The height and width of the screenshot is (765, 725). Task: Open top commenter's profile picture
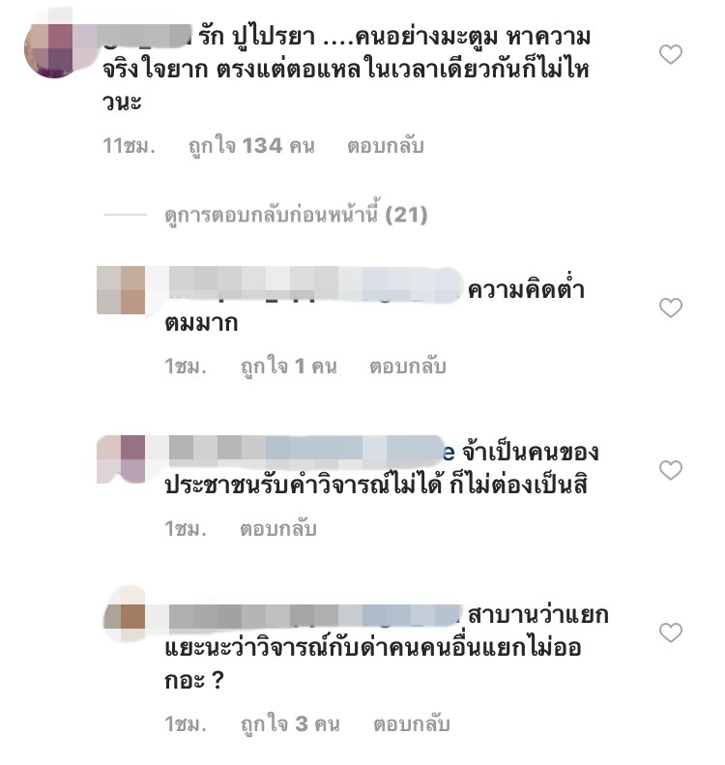(53, 47)
